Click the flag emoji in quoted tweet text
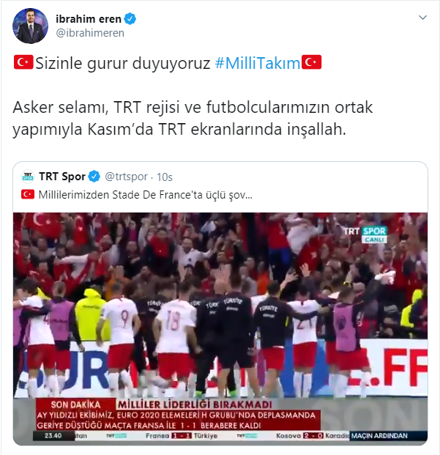The image size is (440, 455). (28, 194)
